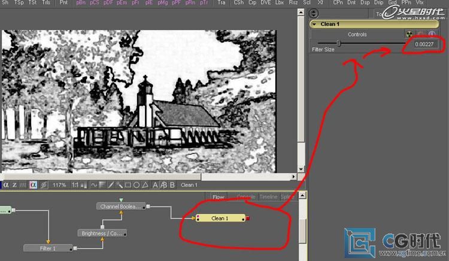449x261 pixels.
Task: Click the radioactive icon in Controls
Action: [x=409, y=35]
